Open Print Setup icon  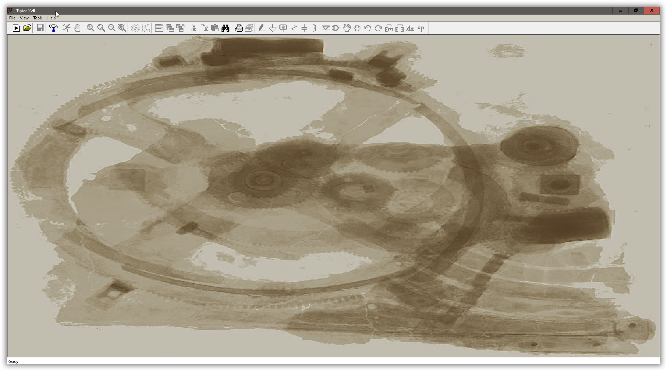click(x=249, y=28)
